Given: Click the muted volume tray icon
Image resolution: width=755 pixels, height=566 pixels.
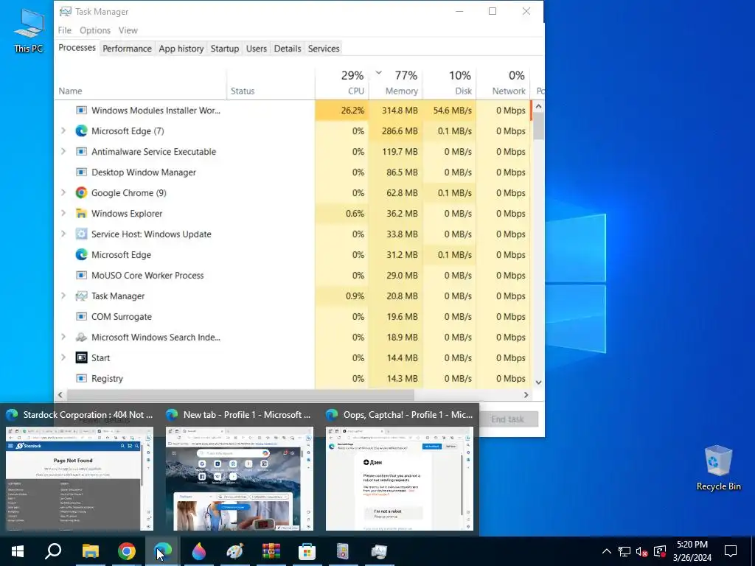Looking at the screenshot, I should pos(641,551).
